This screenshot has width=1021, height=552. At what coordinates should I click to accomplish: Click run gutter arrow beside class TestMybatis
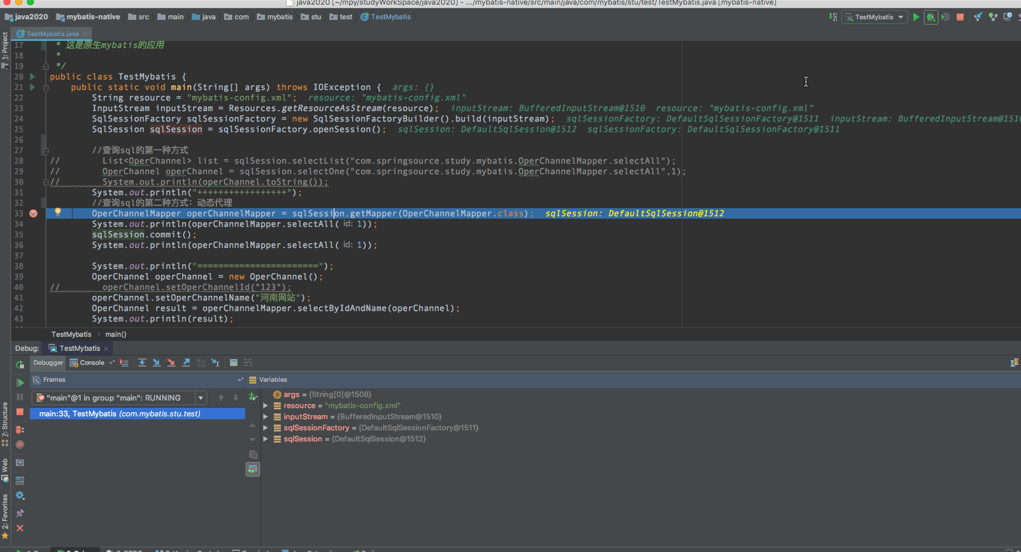pos(33,77)
